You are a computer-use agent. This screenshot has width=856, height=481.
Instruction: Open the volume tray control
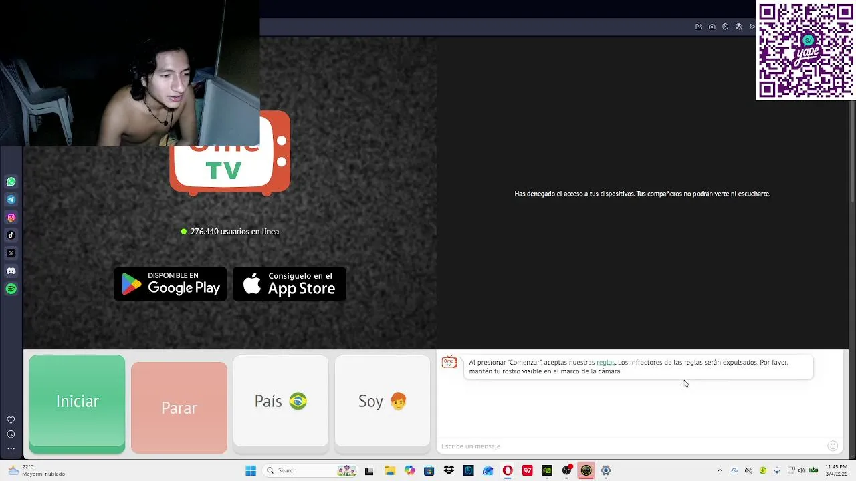coord(802,470)
